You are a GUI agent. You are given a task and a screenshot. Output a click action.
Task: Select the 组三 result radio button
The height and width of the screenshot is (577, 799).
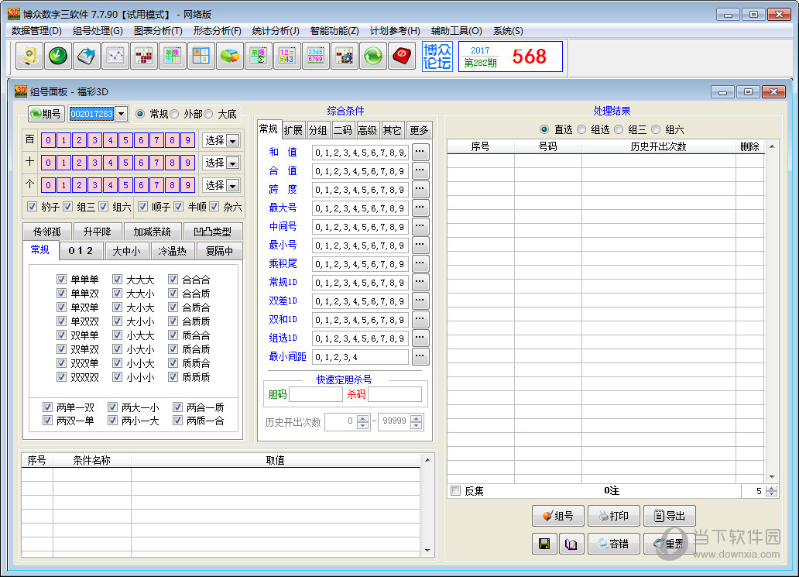(x=619, y=129)
